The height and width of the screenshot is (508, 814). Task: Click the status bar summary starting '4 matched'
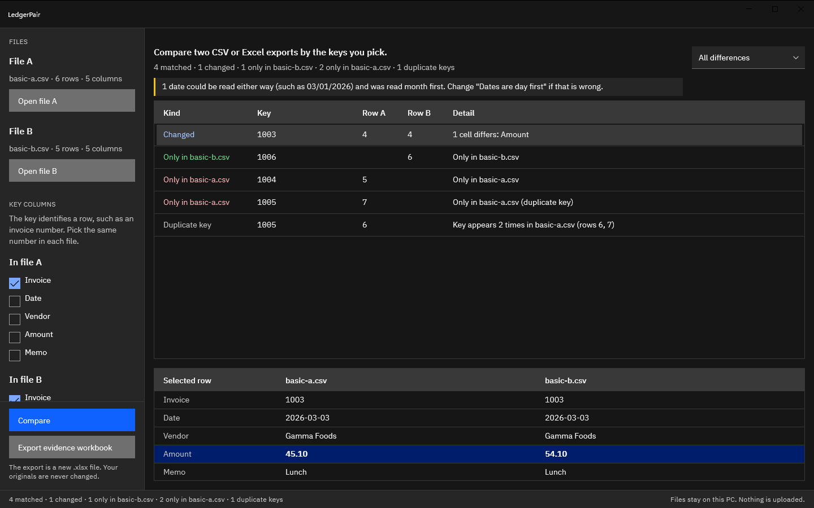coord(146,500)
